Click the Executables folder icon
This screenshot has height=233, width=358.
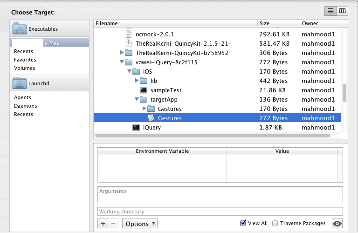pos(20,29)
